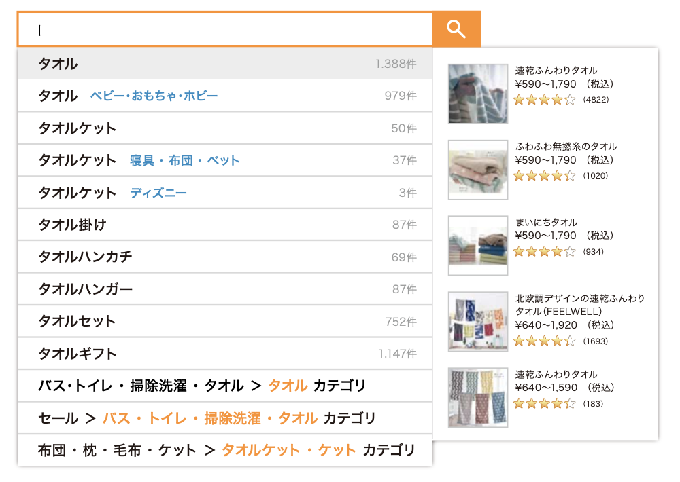Click the ふわふわ無撚糸のタオル product title
680x482 pixels.
[566, 147]
